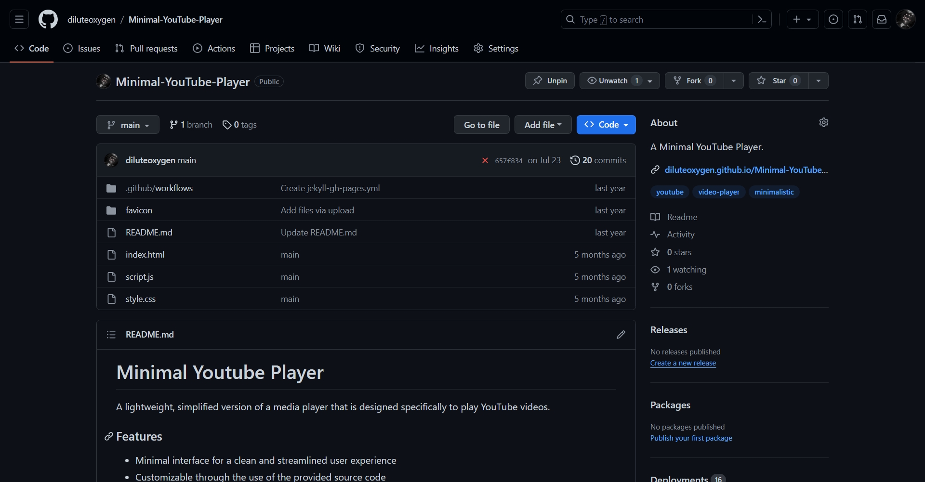Click the diluteoxygen commit author avatar
The image size is (925, 482).
pos(111,160)
